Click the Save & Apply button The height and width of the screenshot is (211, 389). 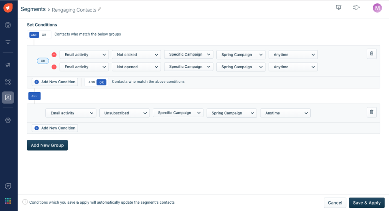tap(367, 203)
